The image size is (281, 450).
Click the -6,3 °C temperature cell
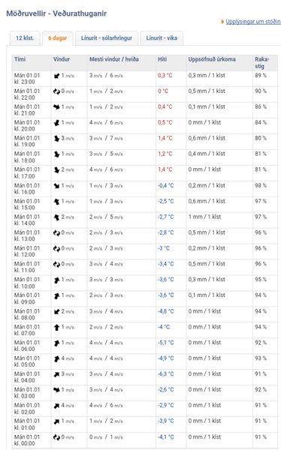coord(165,374)
